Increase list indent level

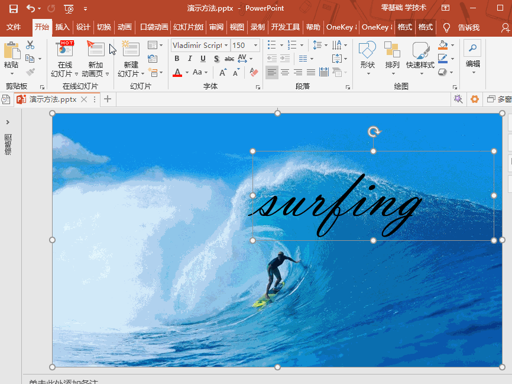(285, 59)
